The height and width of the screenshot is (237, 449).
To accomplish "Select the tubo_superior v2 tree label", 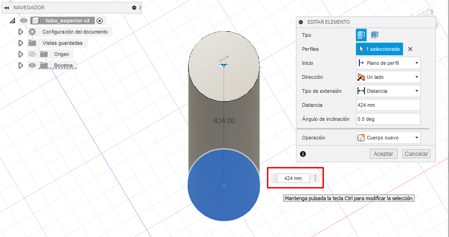I will pyautogui.click(x=68, y=21).
